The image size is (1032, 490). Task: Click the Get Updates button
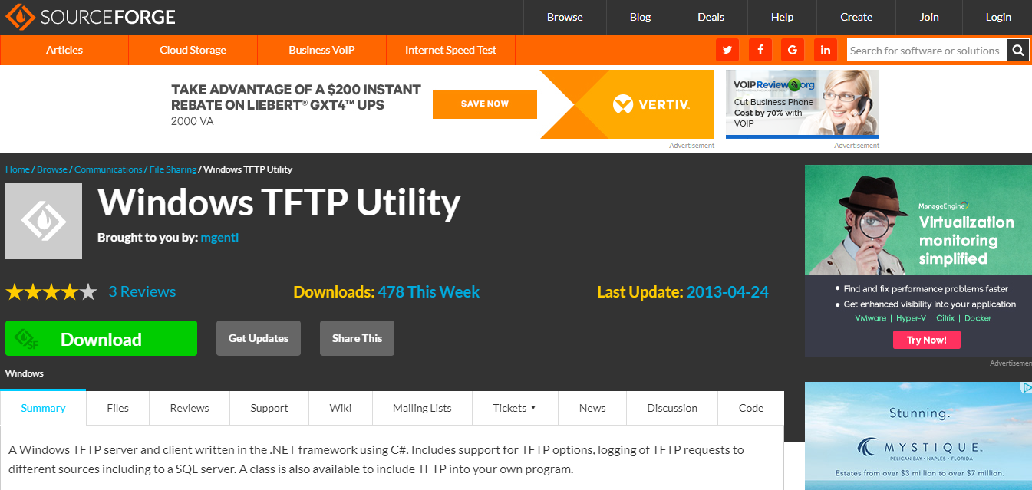click(259, 338)
